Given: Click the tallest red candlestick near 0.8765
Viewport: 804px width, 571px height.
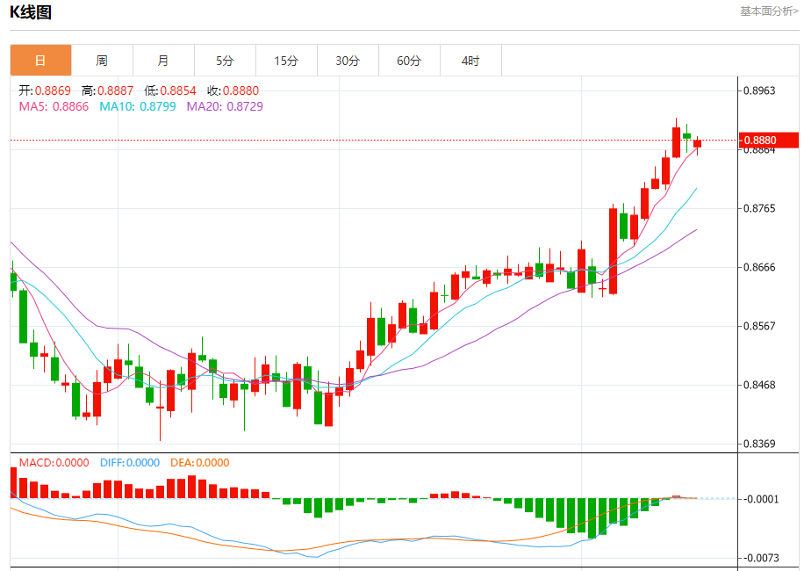Looking at the screenshot, I should (613, 250).
